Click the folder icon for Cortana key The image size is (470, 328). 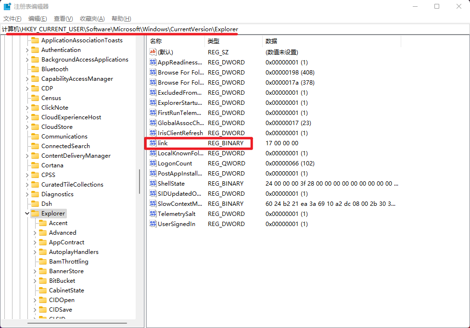click(35, 165)
